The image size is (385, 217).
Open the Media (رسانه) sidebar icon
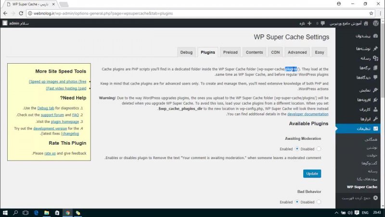(x=375, y=58)
